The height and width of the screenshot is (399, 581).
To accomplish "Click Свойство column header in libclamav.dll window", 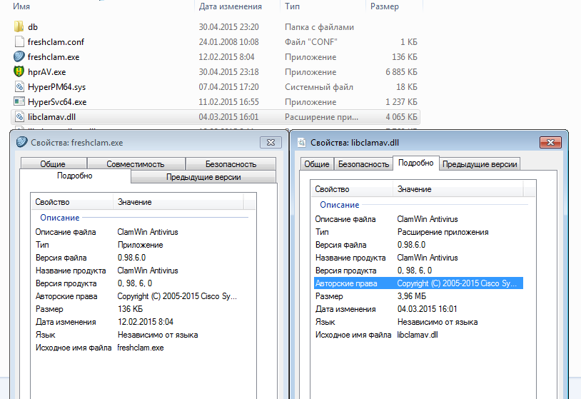I will [x=352, y=189].
